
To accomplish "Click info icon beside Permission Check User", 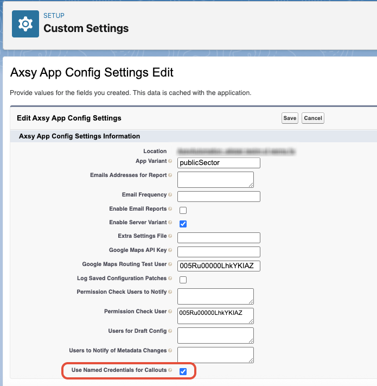I will [170, 311].
